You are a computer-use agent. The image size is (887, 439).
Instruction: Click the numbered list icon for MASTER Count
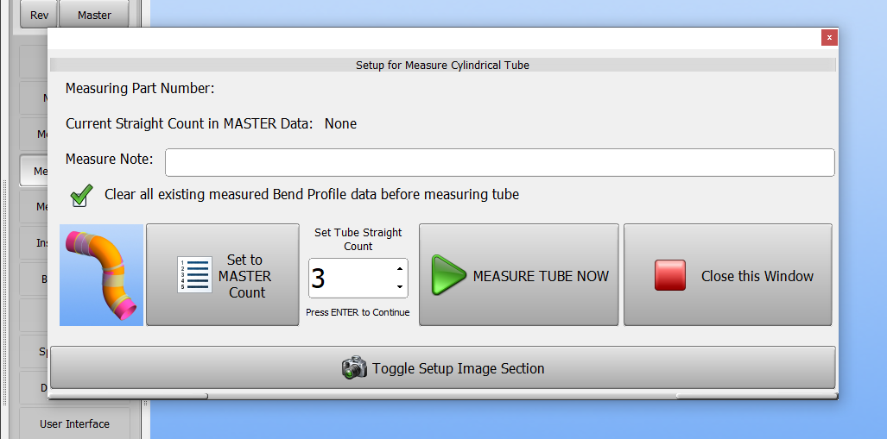point(194,274)
